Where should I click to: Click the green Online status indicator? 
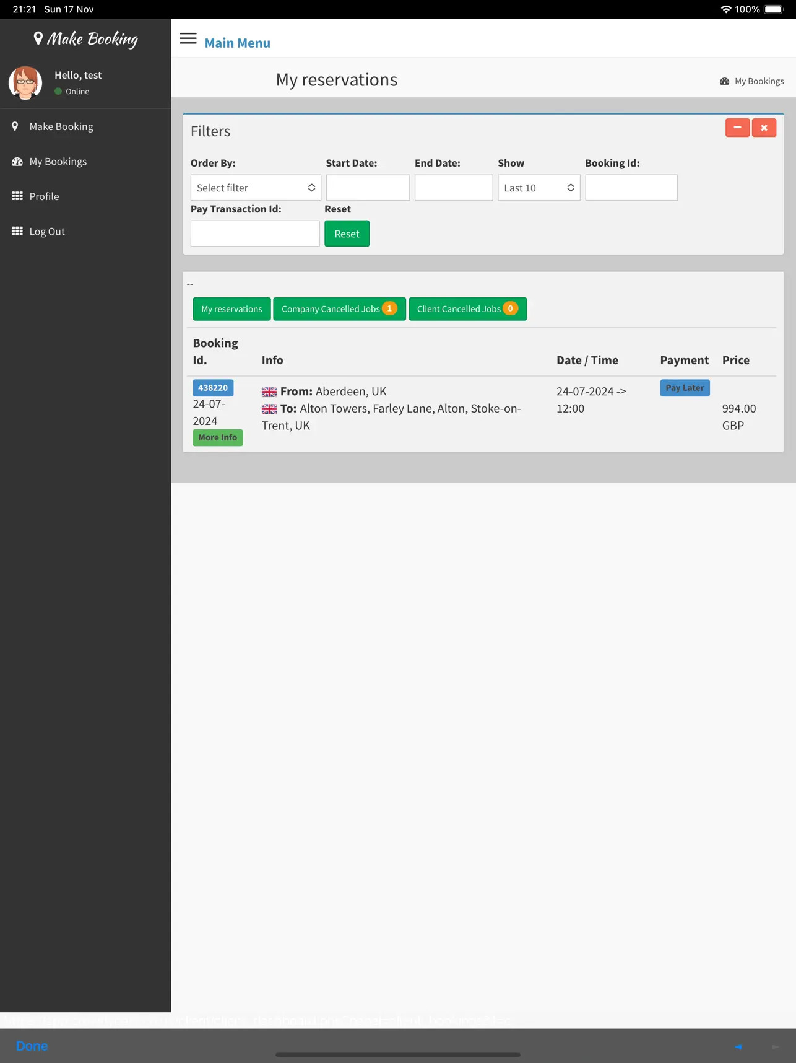tap(58, 91)
